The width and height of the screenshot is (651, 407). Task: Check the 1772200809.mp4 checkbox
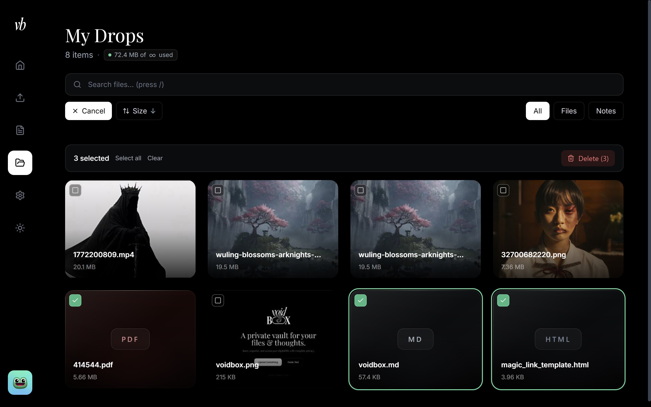click(x=75, y=190)
